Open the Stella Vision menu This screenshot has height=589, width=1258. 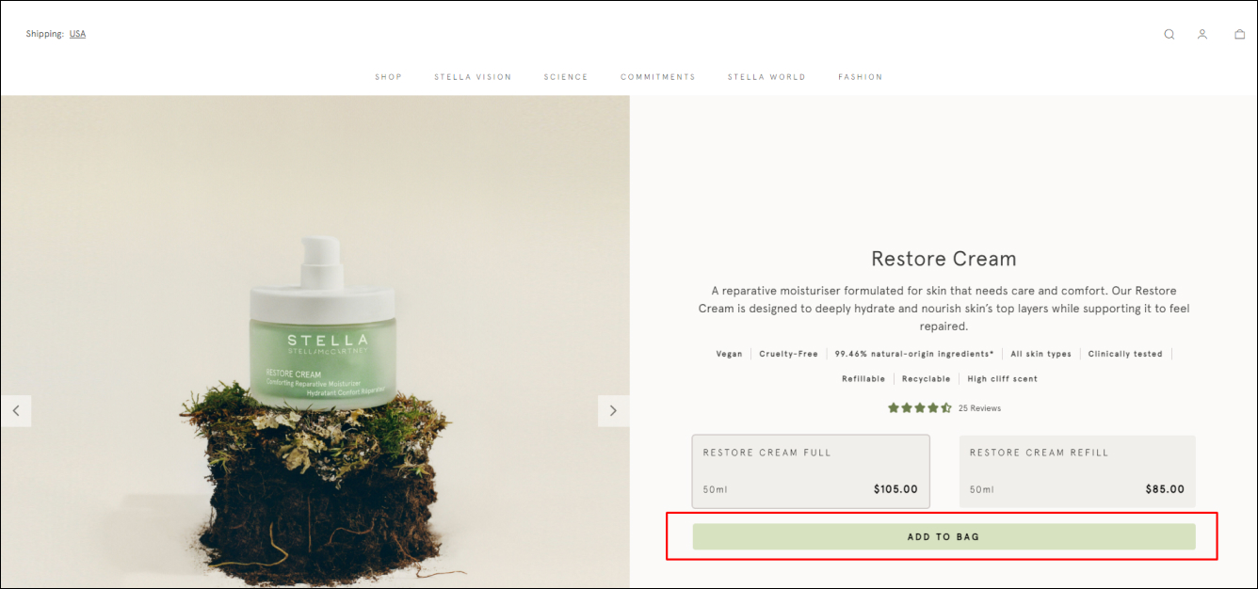[x=473, y=77]
